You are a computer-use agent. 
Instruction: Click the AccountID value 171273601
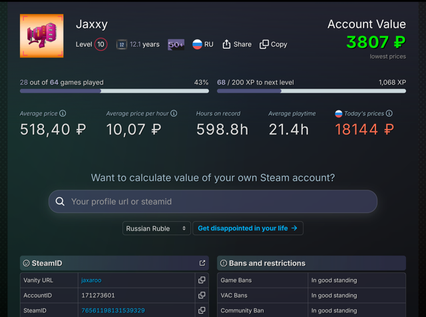[x=98, y=296]
